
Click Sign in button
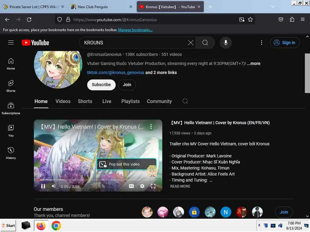tap(285, 43)
